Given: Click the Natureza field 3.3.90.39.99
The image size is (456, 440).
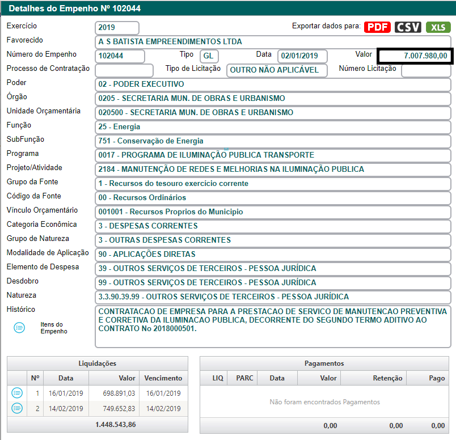Looking at the screenshot, I should point(273,297).
